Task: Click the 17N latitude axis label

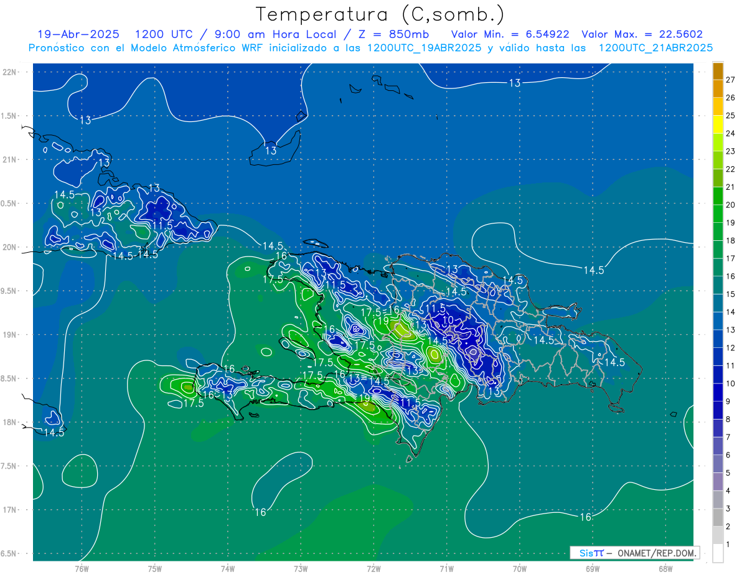Action: (11, 510)
